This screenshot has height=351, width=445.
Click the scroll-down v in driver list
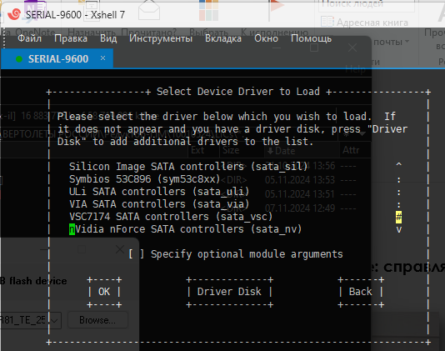398,229
